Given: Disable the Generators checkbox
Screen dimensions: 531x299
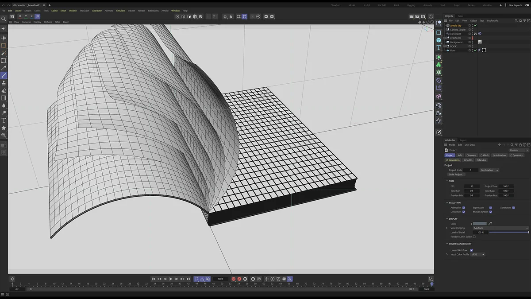Looking at the screenshot, I should (x=513, y=208).
